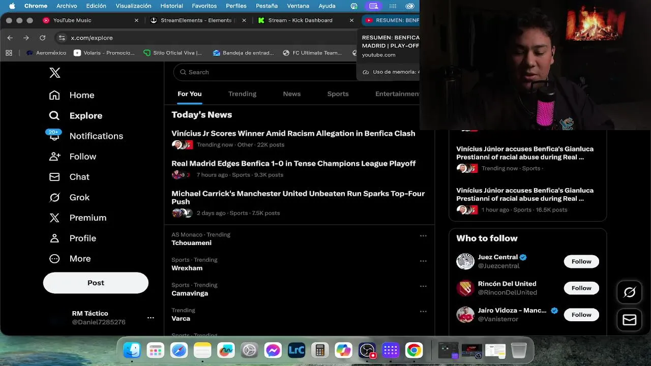Open the Juez Central profile avatar
This screenshot has width=651, height=366.
tap(465, 261)
